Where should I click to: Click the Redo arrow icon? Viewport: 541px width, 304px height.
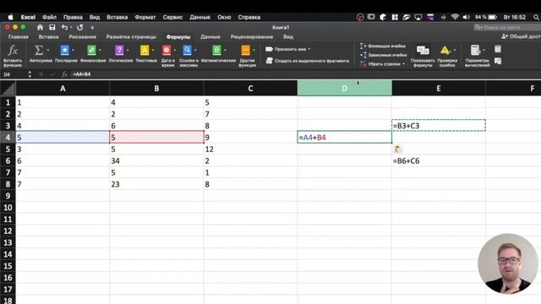(x=80, y=27)
